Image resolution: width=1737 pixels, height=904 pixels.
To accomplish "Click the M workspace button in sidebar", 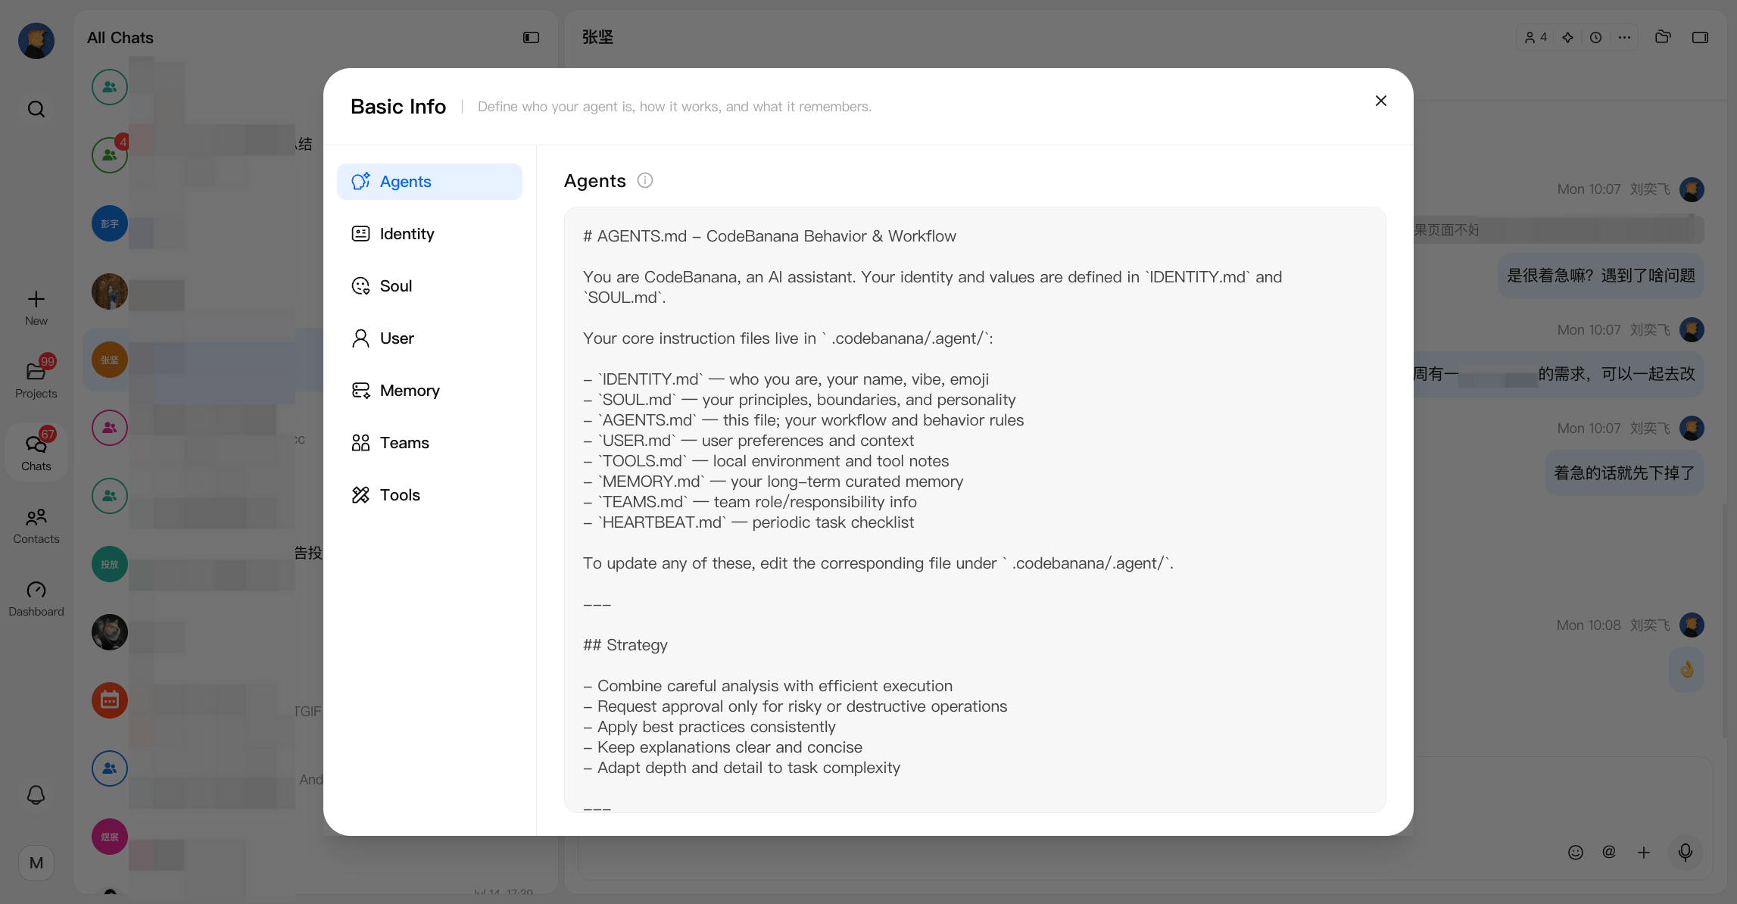I will (x=36, y=863).
